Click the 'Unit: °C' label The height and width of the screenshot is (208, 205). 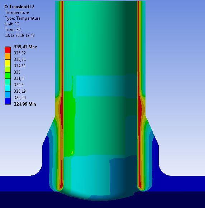pos(12,24)
